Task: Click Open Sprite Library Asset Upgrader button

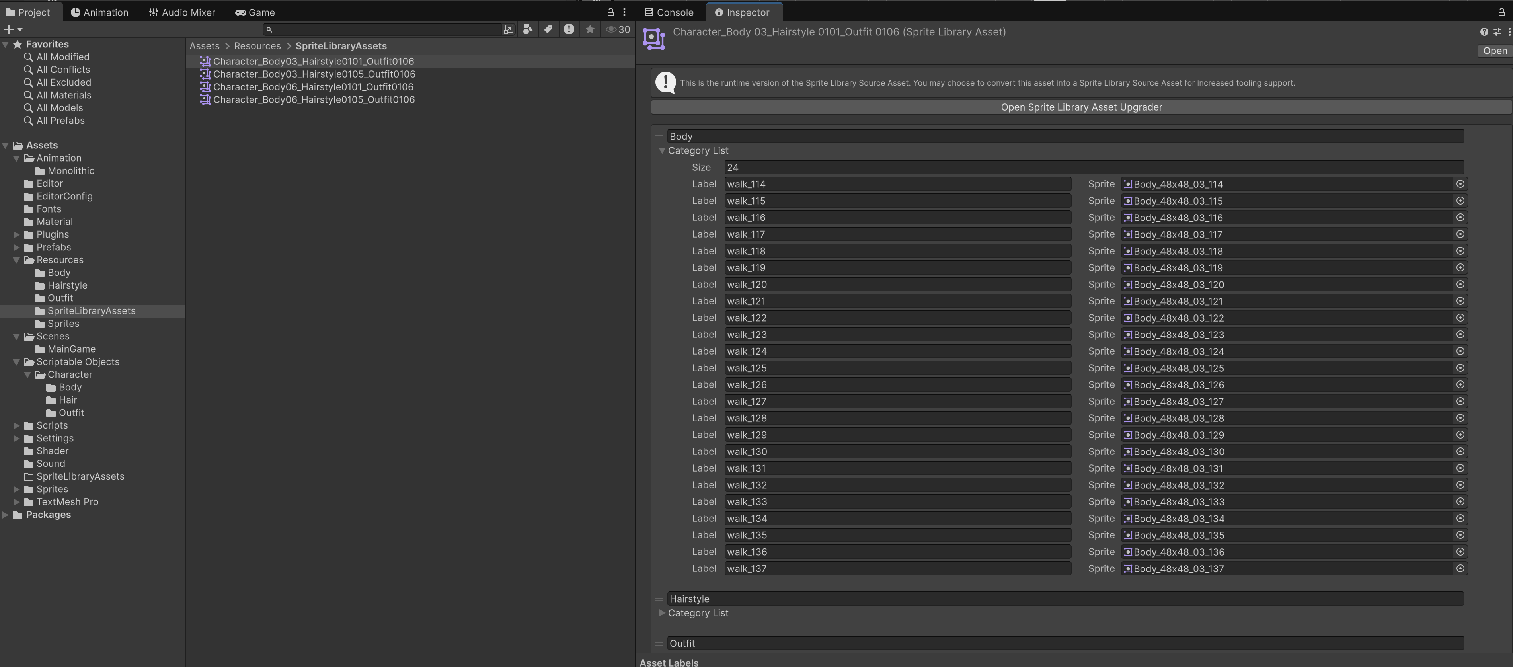Action: coord(1081,107)
